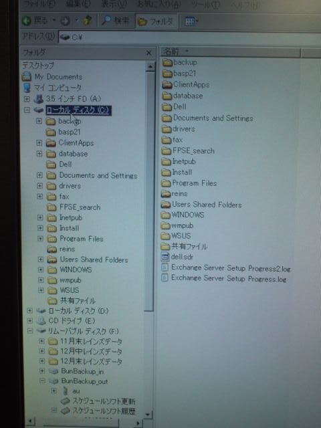
Task: Collapse the BunBackup_out tree node
Action: pyautogui.click(x=42, y=381)
